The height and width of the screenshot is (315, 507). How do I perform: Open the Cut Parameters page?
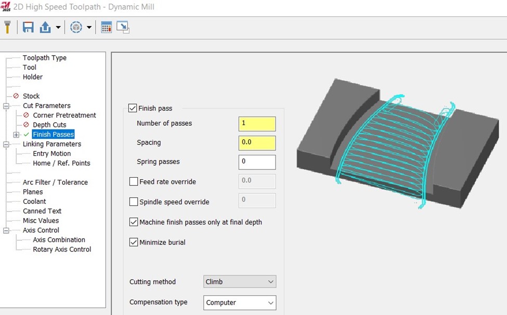[x=47, y=106]
